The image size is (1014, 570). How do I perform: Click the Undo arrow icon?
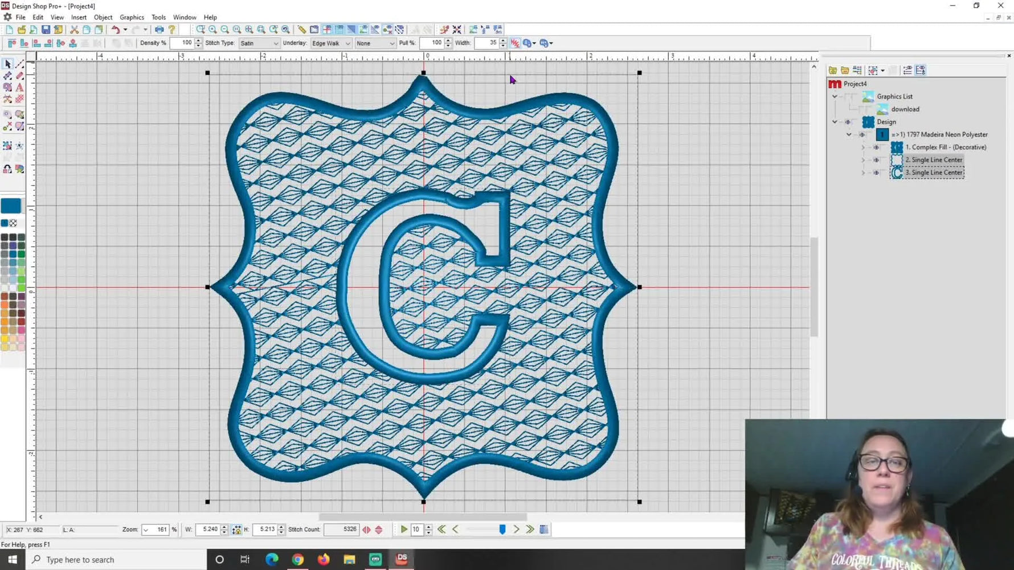pyautogui.click(x=115, y=30)
